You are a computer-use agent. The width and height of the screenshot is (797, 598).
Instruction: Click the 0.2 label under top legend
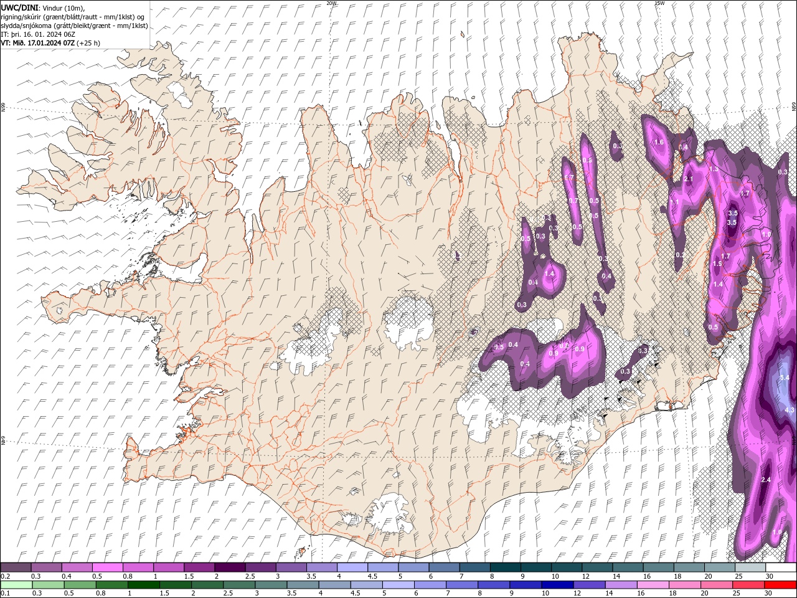coord(4,576)
